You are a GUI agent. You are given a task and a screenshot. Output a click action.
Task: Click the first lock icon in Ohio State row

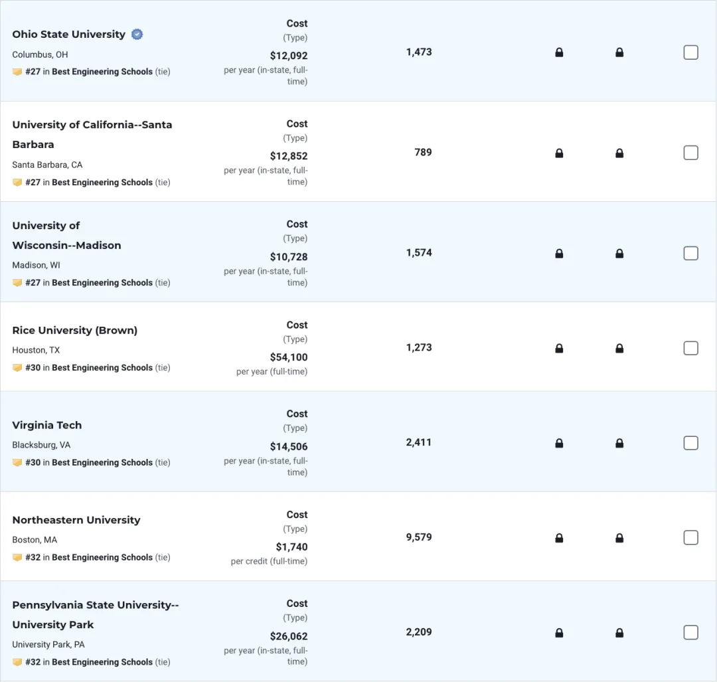[559, 52]
